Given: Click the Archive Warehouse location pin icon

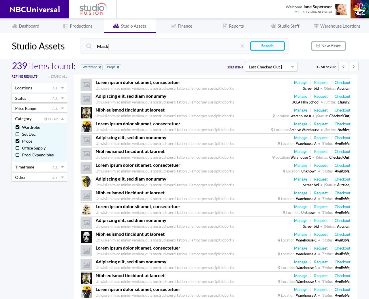Looking at the screenshot, I should point(272,130).
